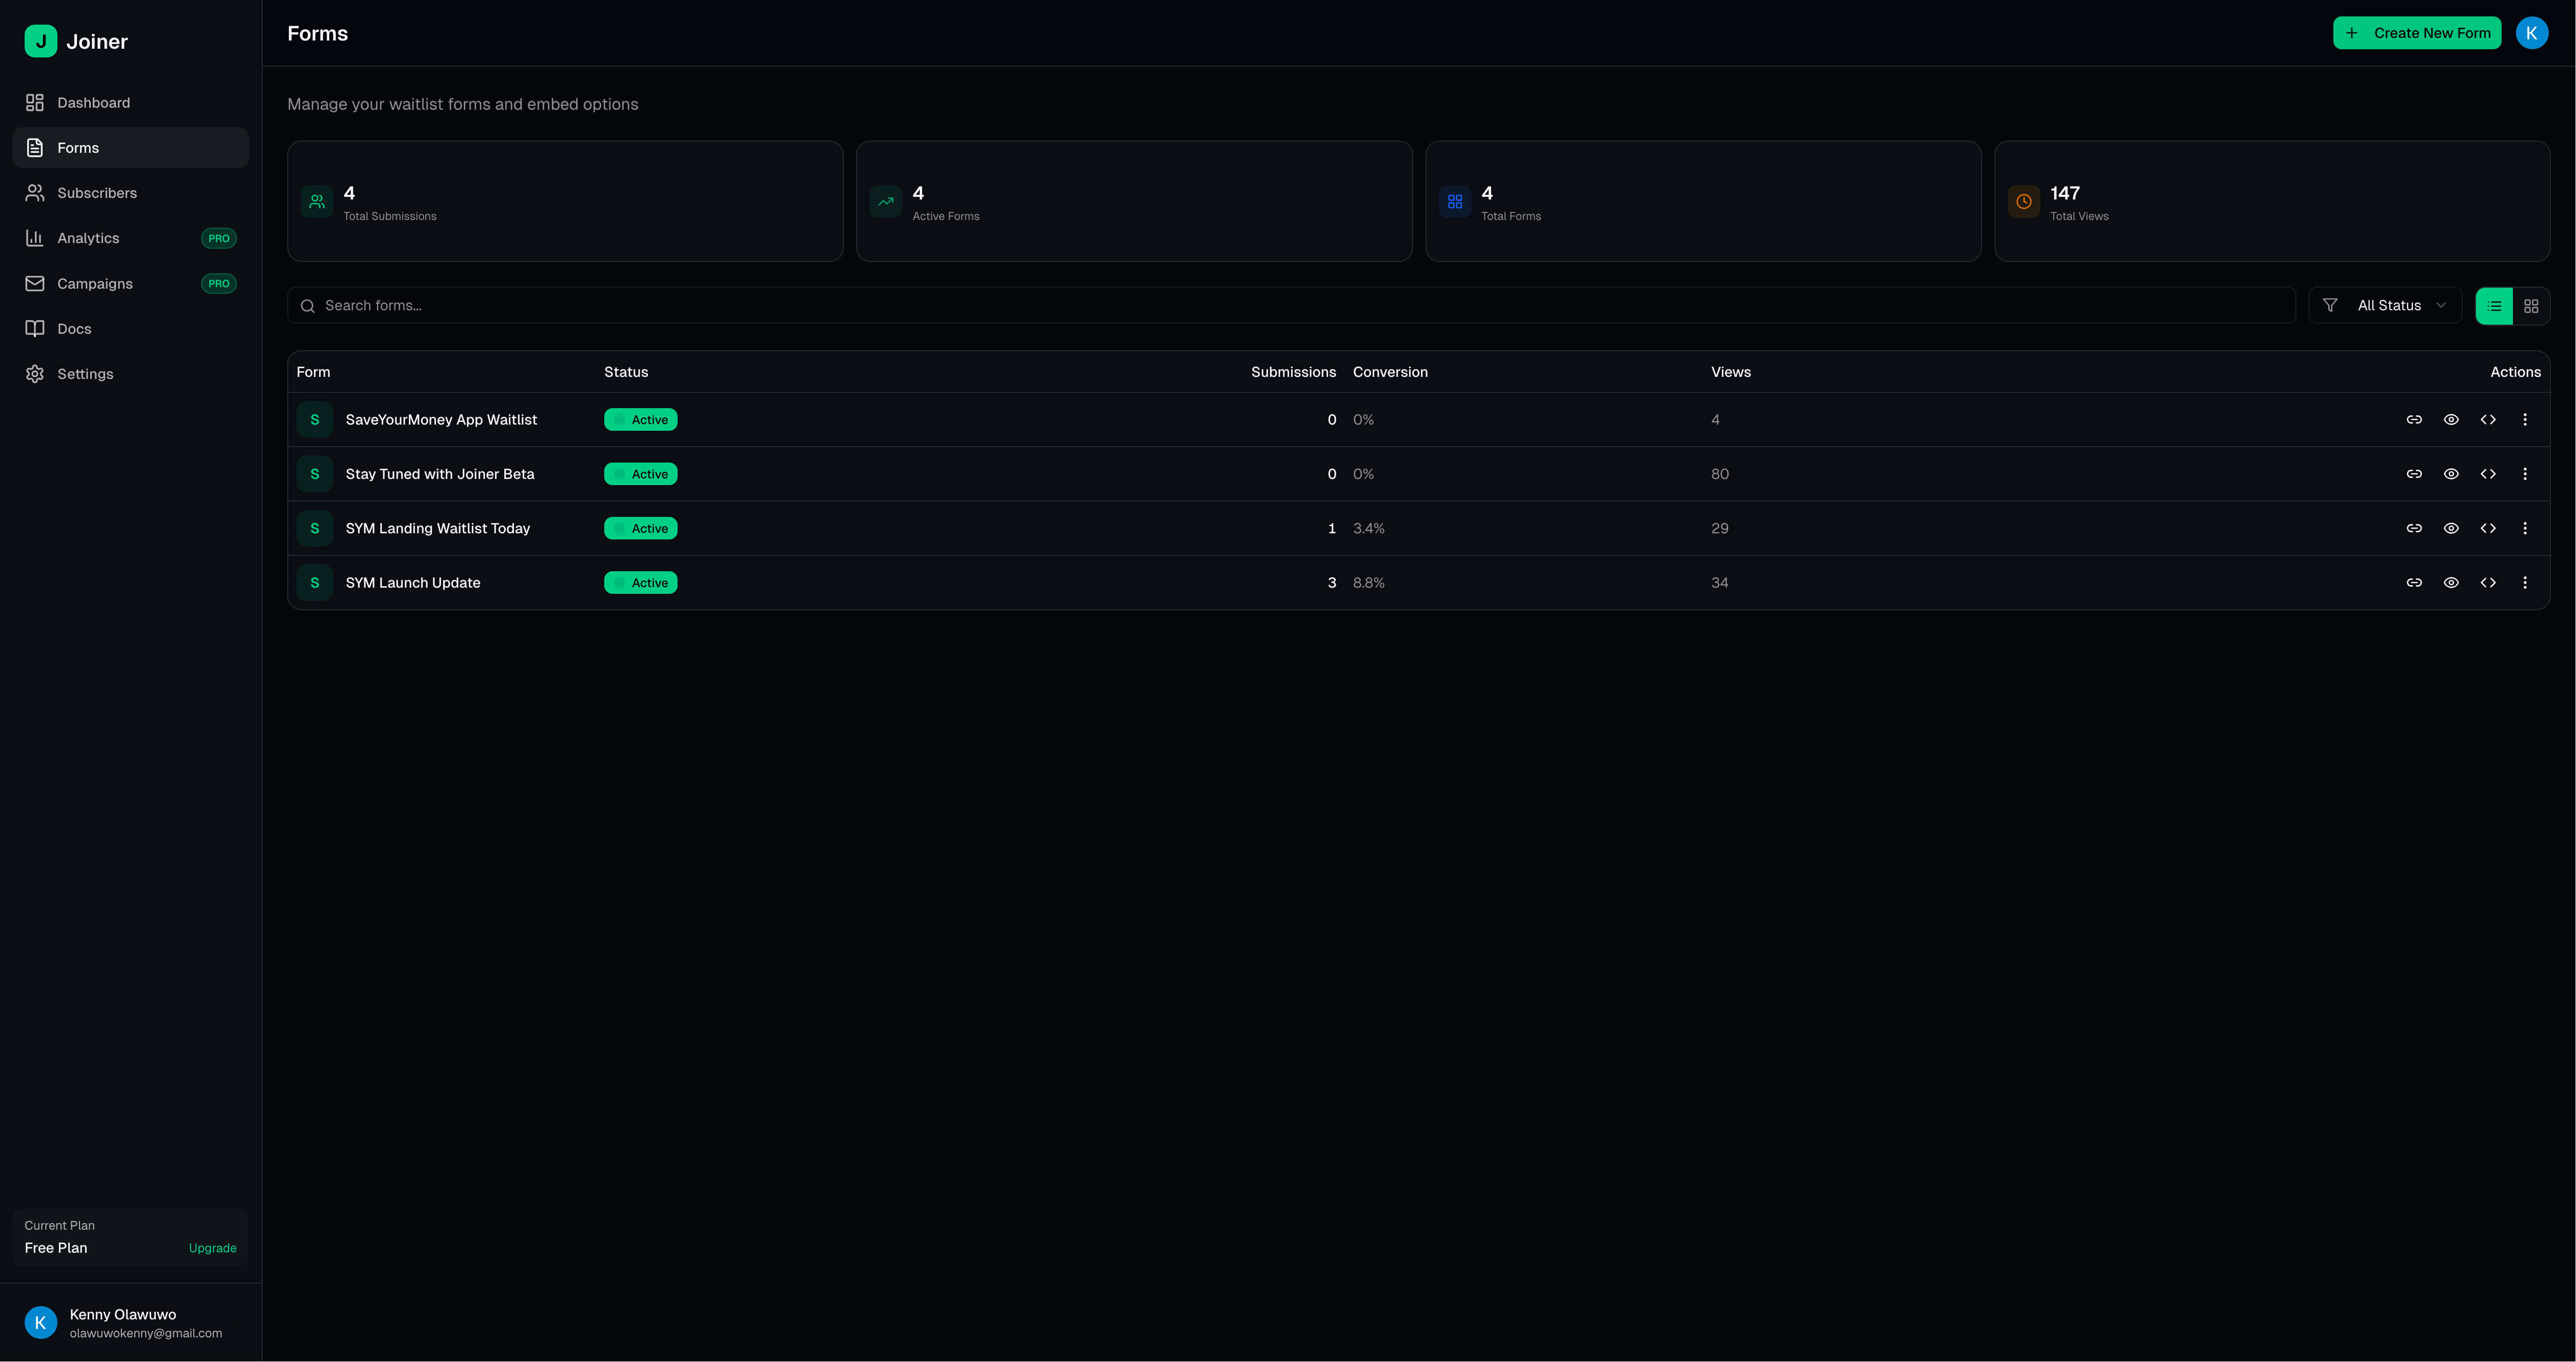This screenshot has width=2576, height=1362.
Task: Open the actions menu for SYM Launch Update
Action: click(x=2525, y=582)
